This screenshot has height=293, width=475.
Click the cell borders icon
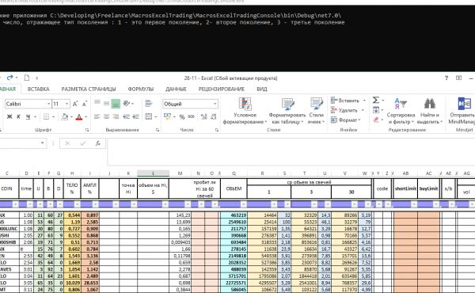pyautogui.click(x=46, y=116)
